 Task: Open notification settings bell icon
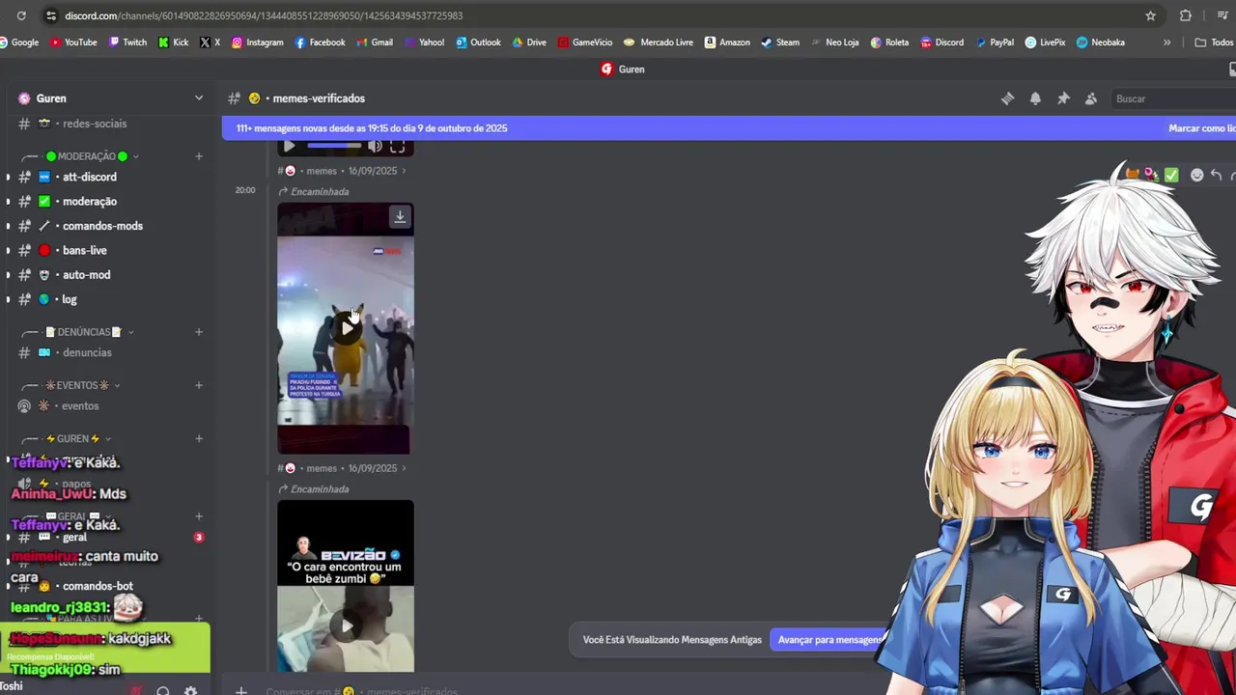1035,98
